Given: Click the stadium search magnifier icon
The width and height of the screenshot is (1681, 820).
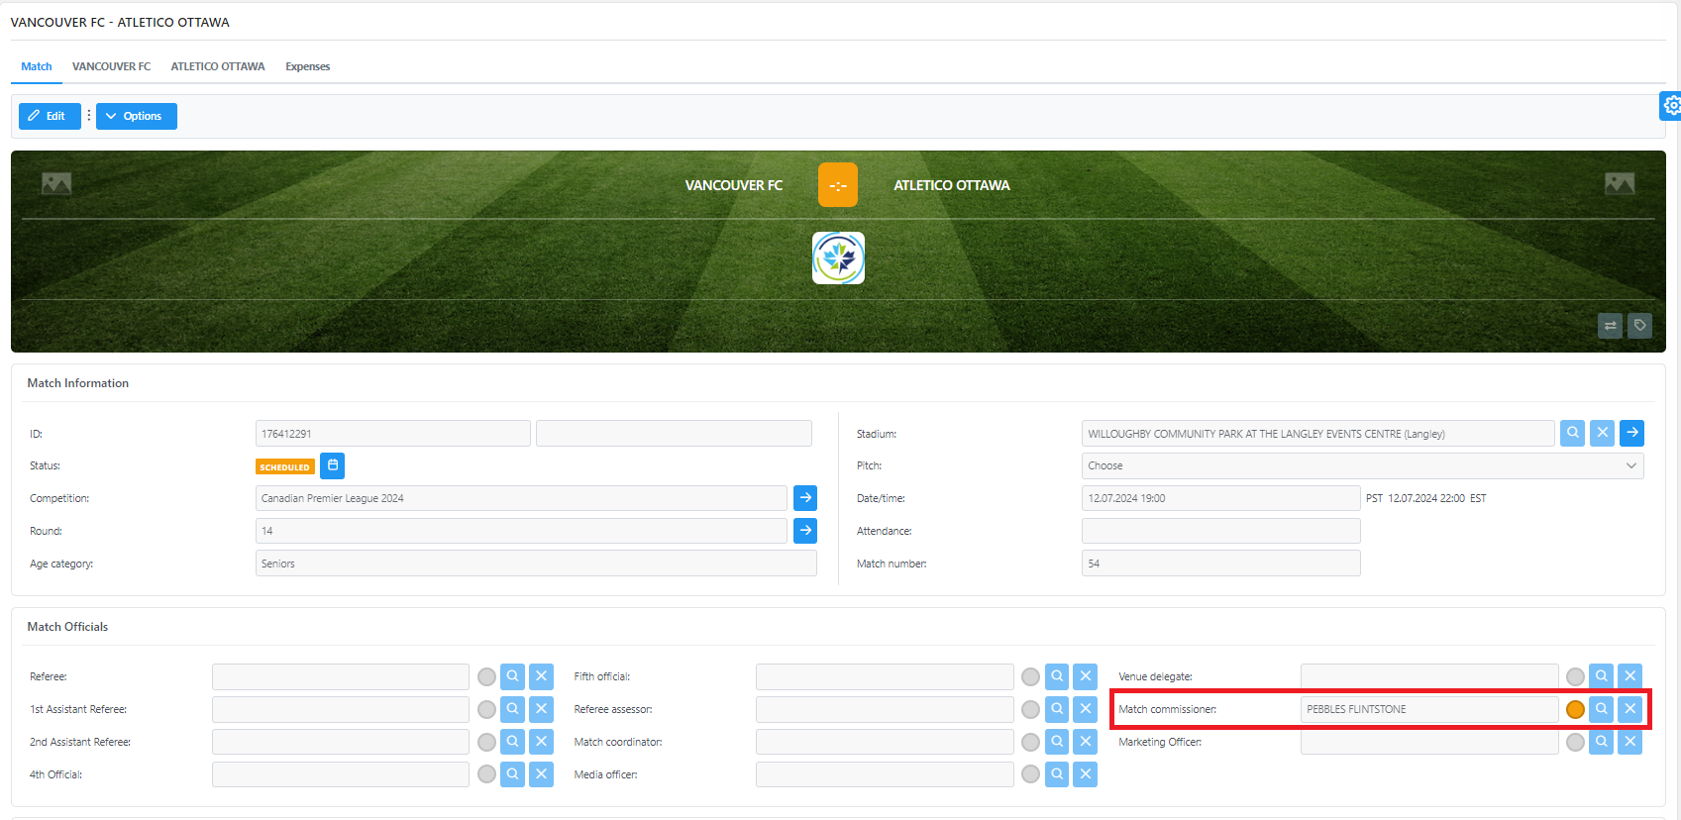Looking at the screenshot, I should (1572, 433).
